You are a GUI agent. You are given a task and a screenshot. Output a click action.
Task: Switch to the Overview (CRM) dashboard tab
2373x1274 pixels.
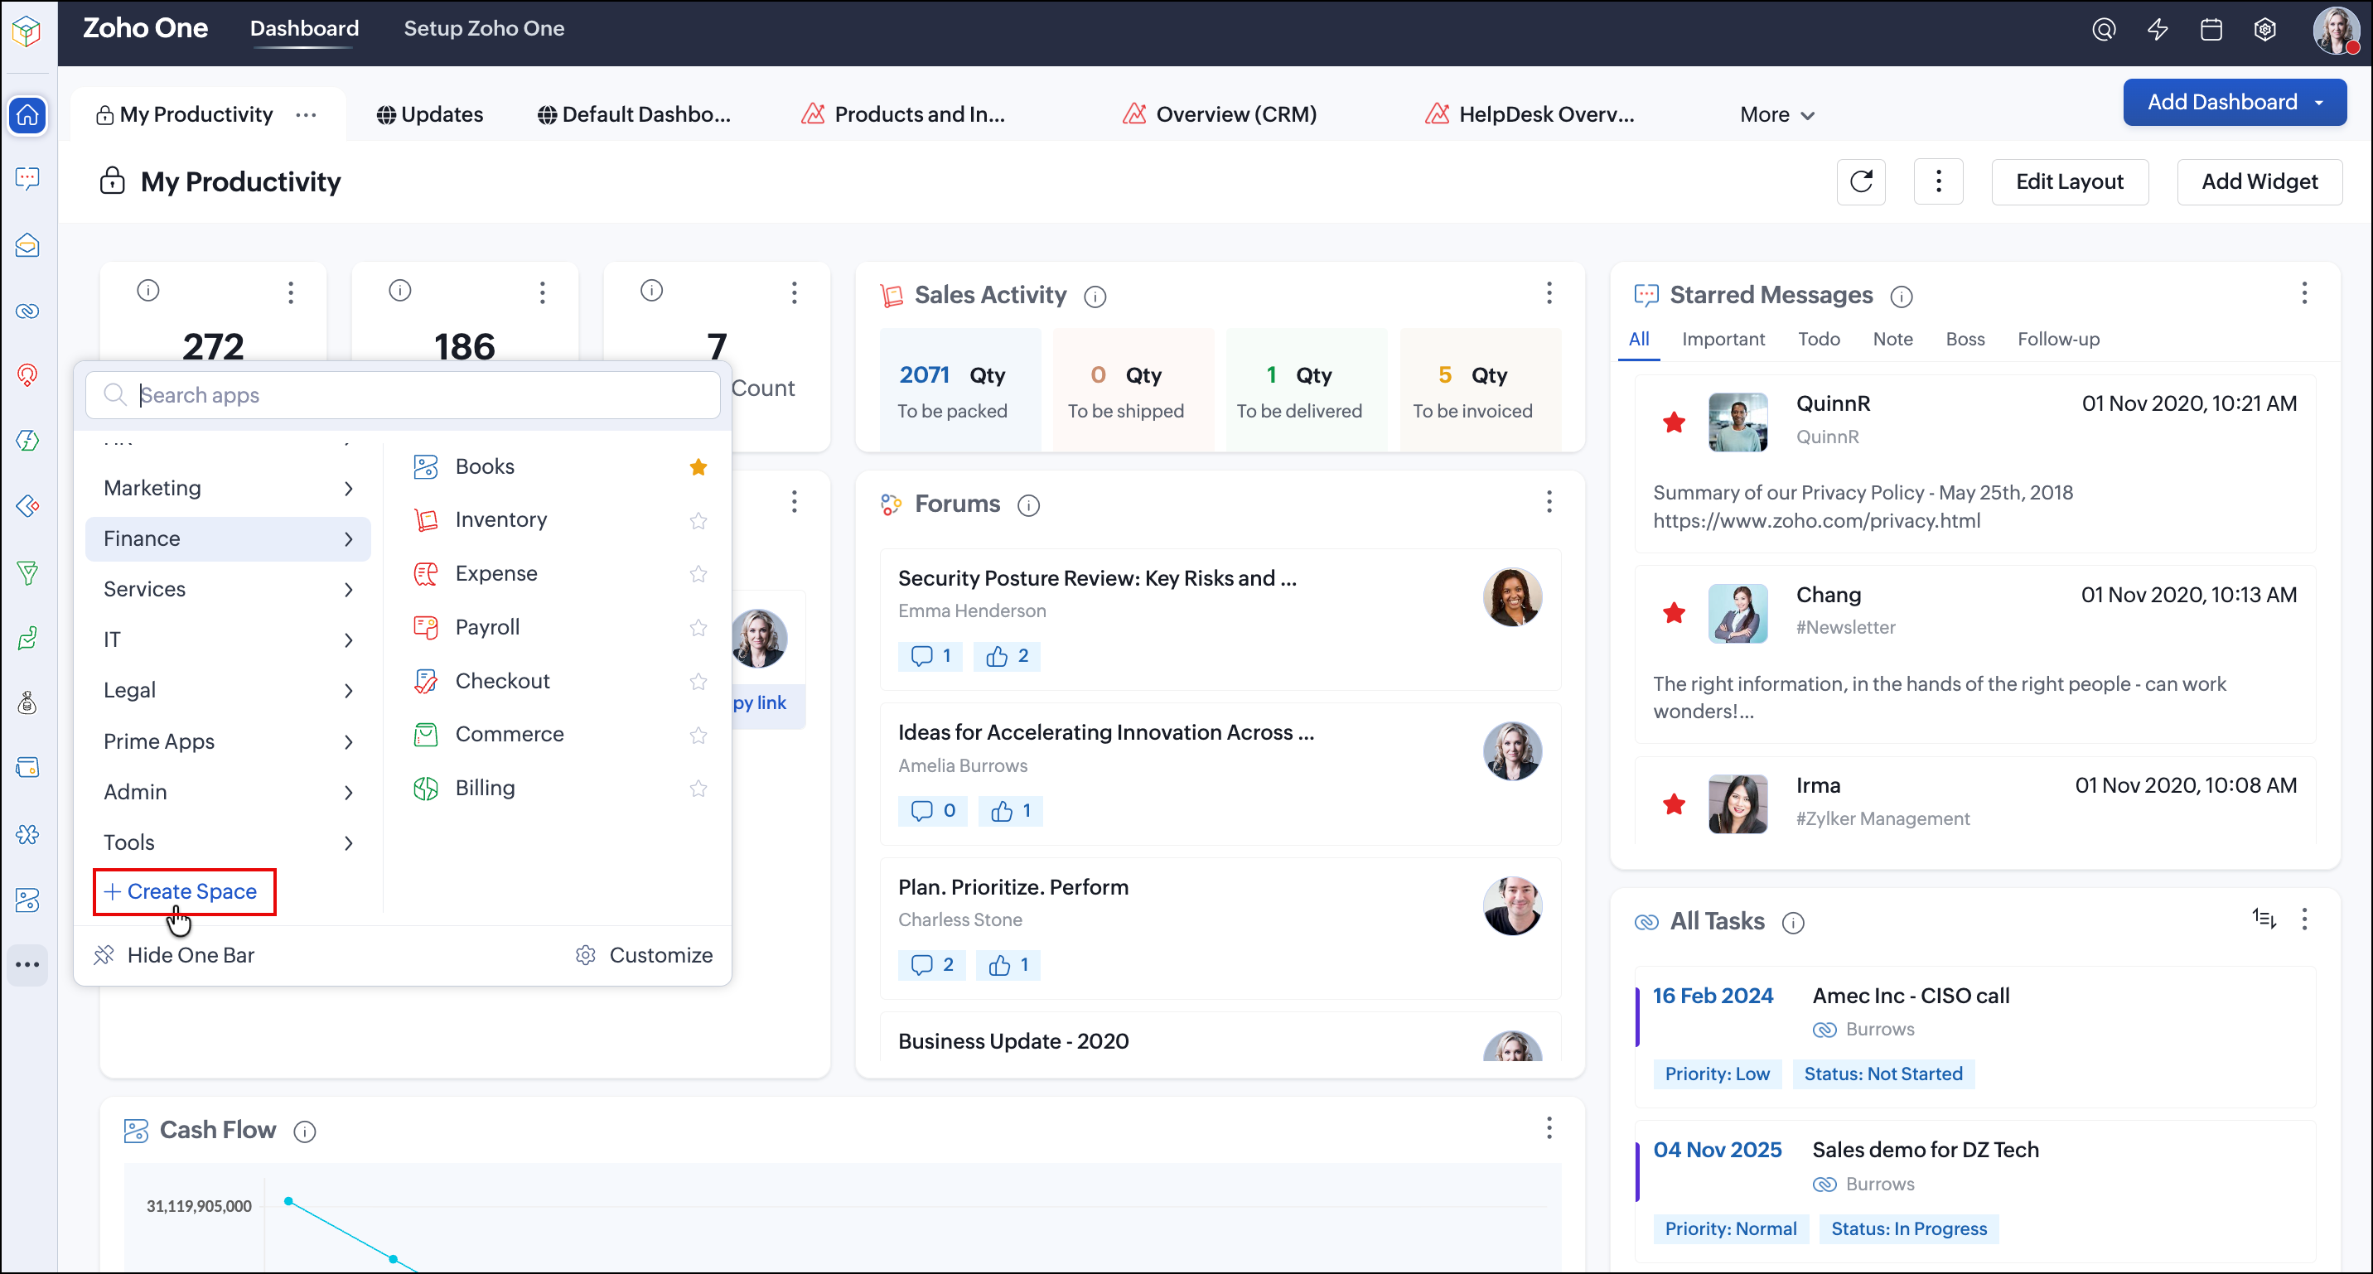coord(1220,115)
